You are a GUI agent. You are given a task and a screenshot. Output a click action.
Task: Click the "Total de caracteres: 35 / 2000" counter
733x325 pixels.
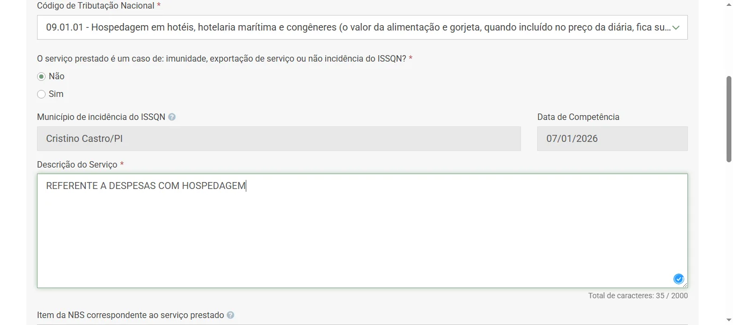point(637,296)
